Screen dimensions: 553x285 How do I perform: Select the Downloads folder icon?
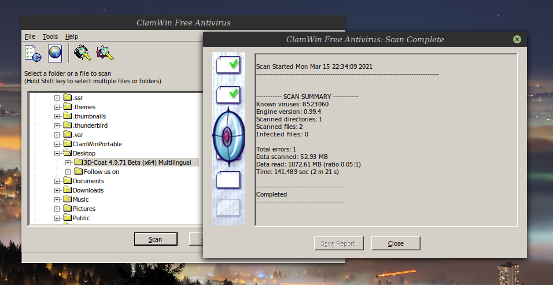coord(67,190)
